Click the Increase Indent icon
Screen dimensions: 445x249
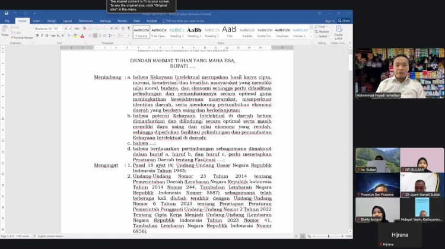[117, 28]
